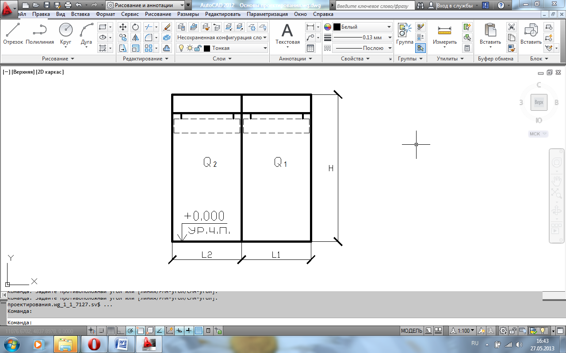Toggle snap mode in status bar
Image resolution: width=566 pixels, height=353 pixels.
(x=101, y=330)
